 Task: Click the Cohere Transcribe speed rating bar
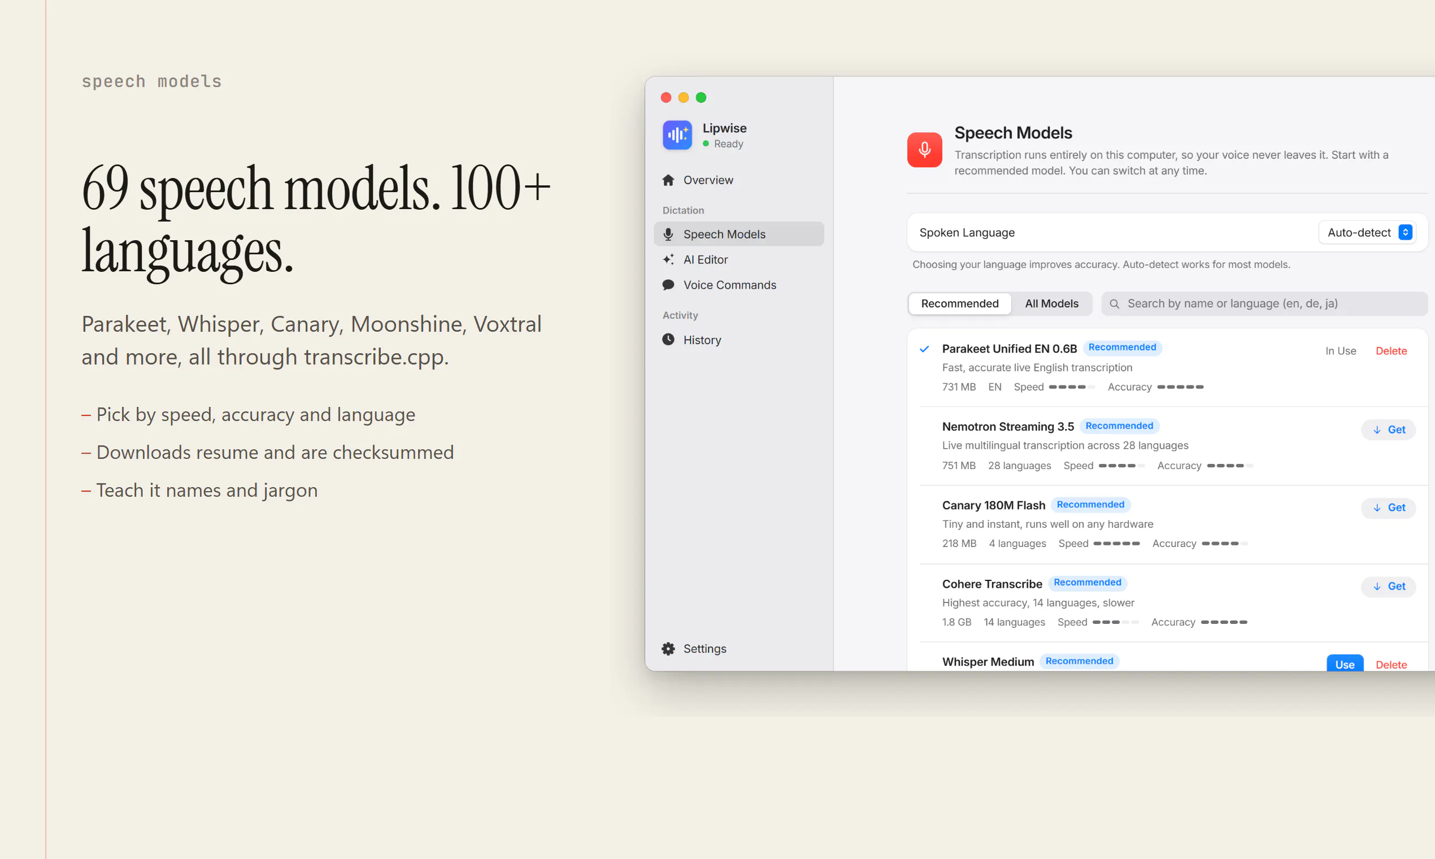[x=1115, y=622]
